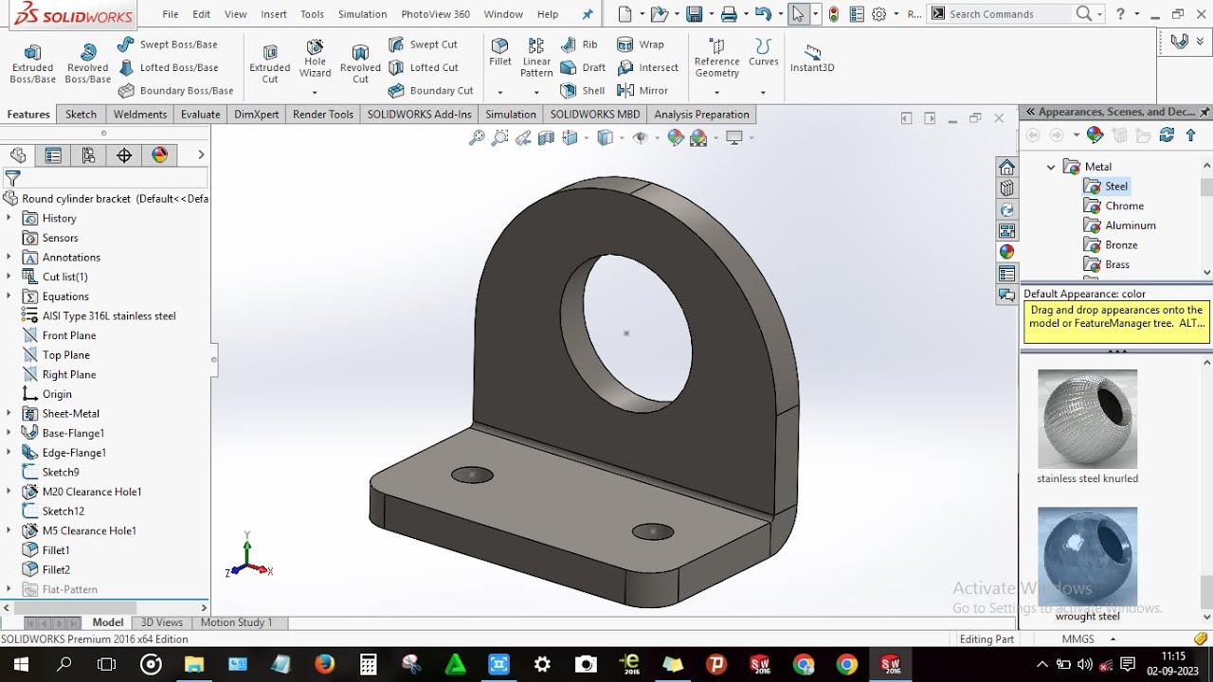Image resolution: width=1213 pixels, height=682 pixels.
Task: Open the Hole Wizard dropdown arrow
Action: (315, 93)
